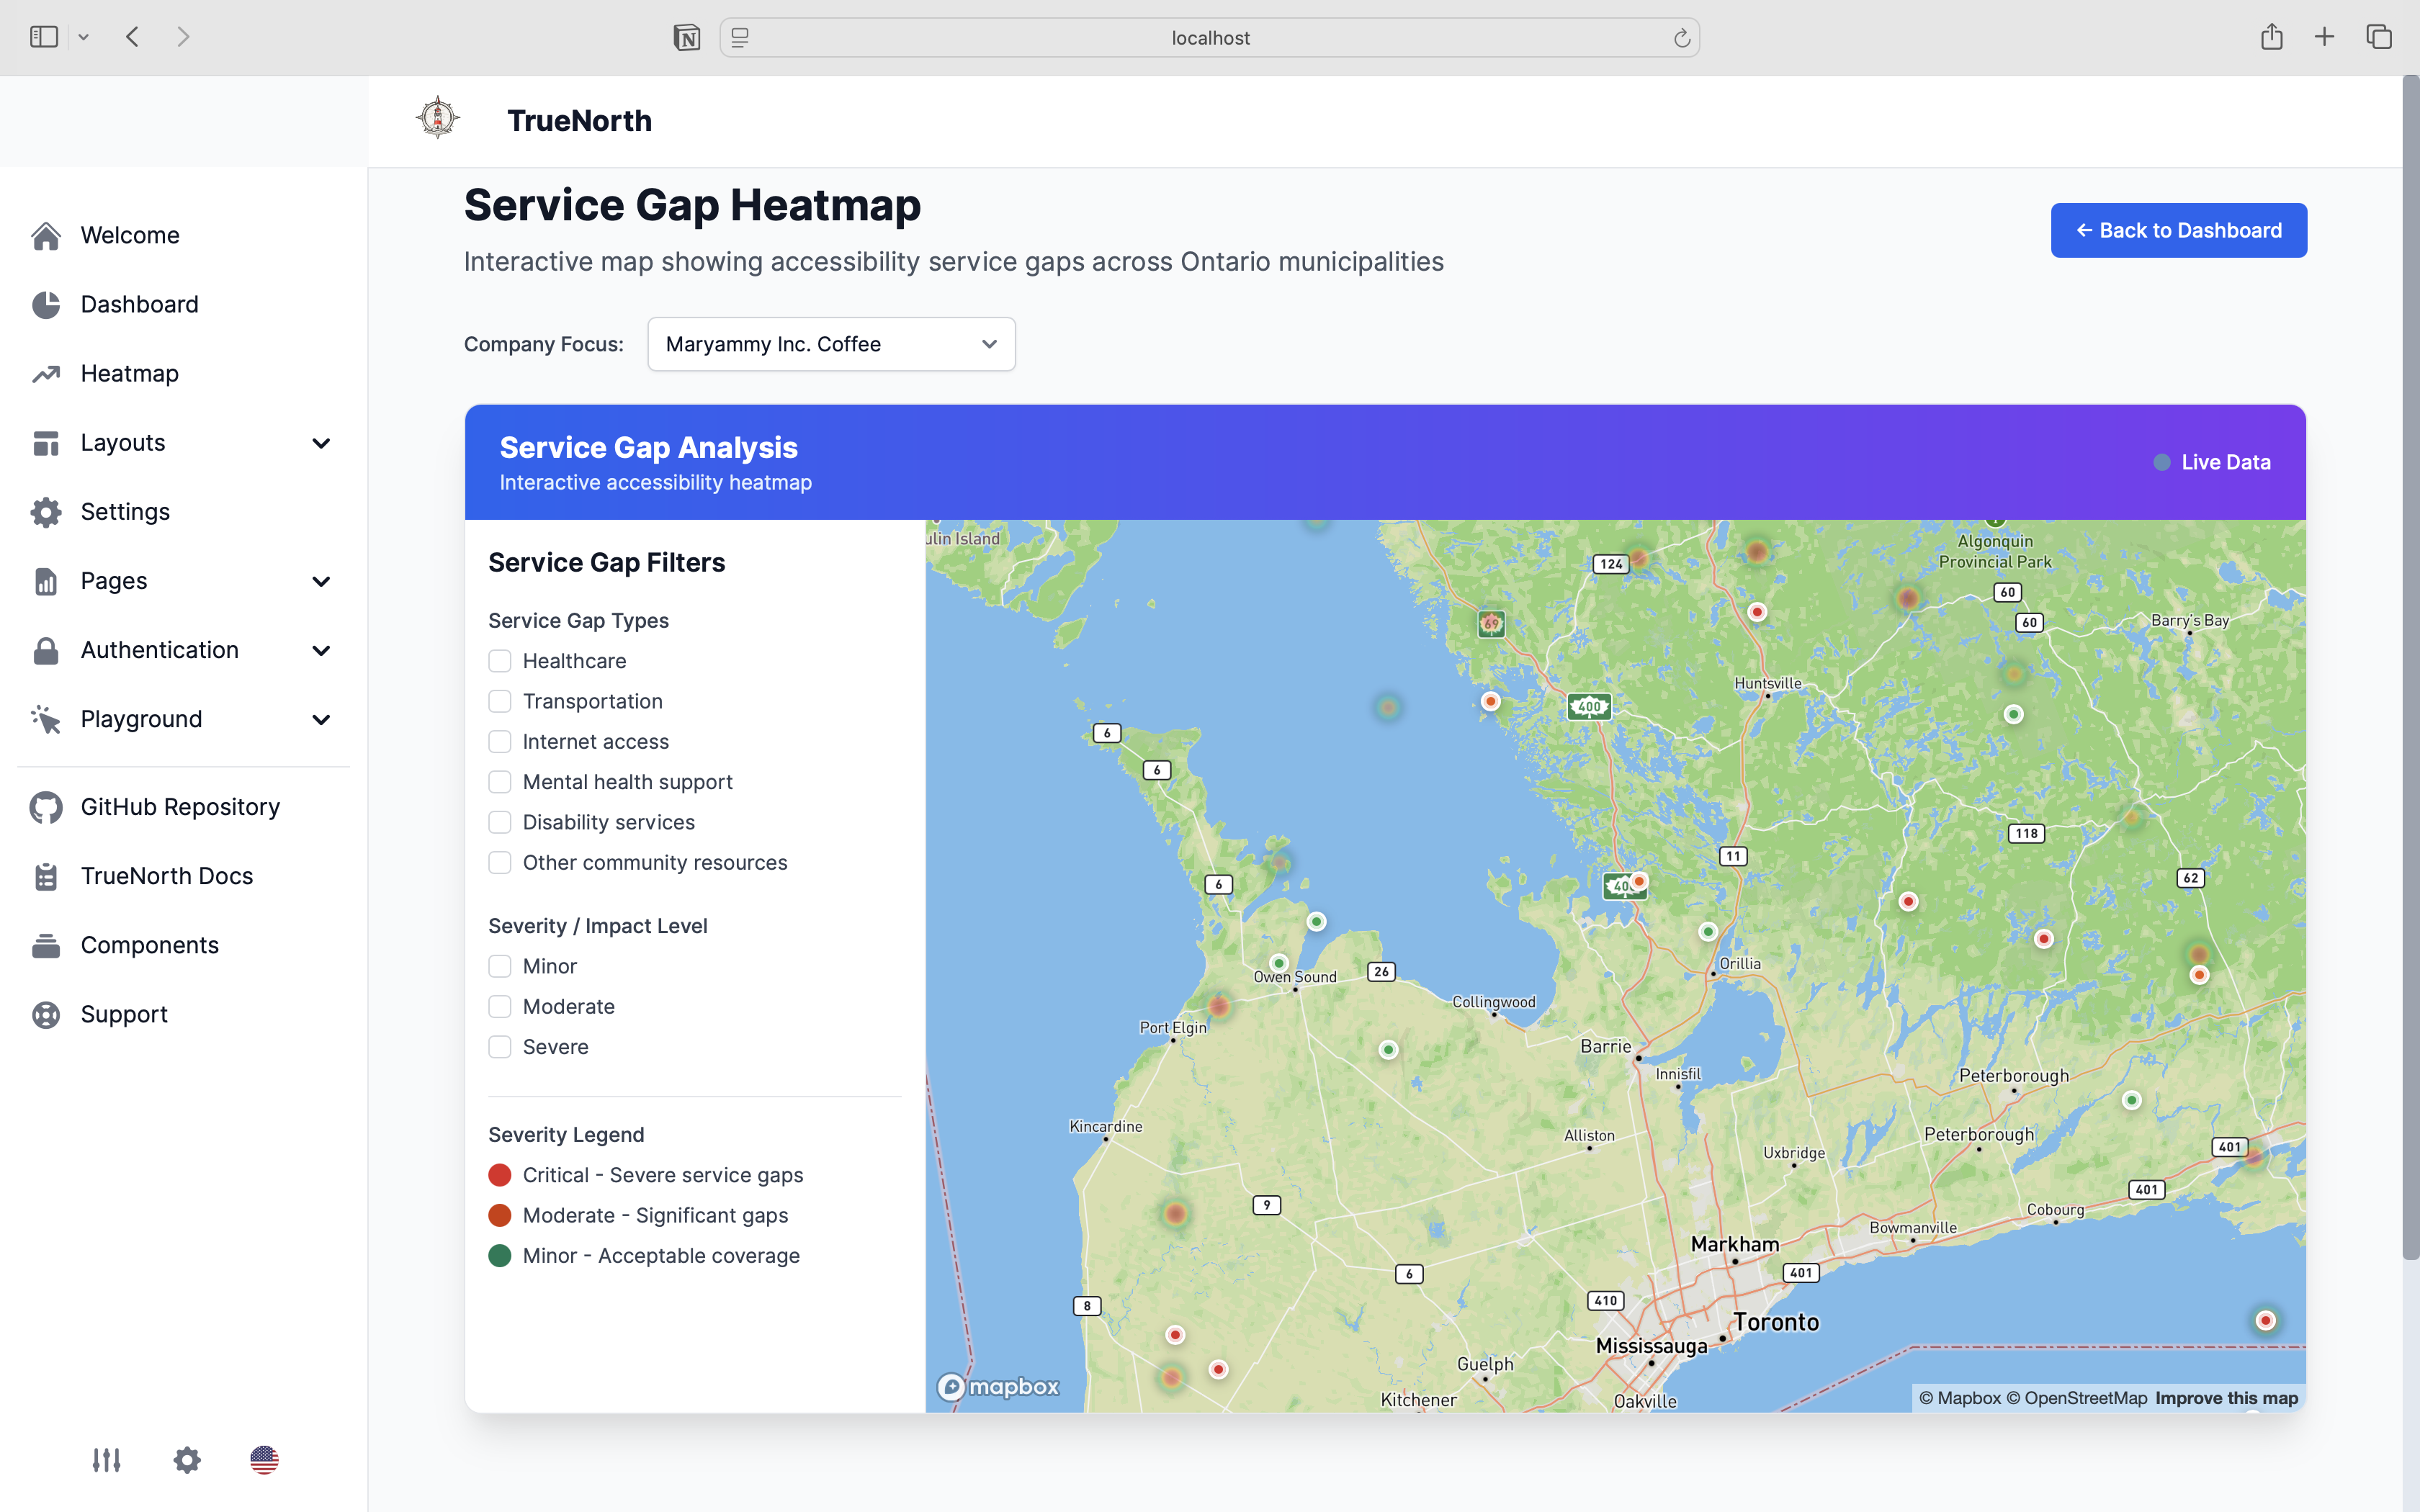Image resolution: width=2420 pixels, height=1512 pixels.
Task: Click the Notion extension icon in browser toolbar
Action: click(x=686, y=38)
